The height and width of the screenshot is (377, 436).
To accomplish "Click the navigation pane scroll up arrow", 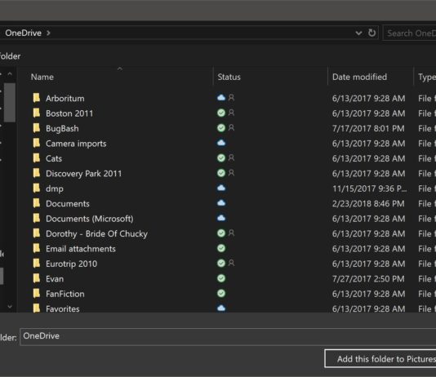I will pos(10,74).
